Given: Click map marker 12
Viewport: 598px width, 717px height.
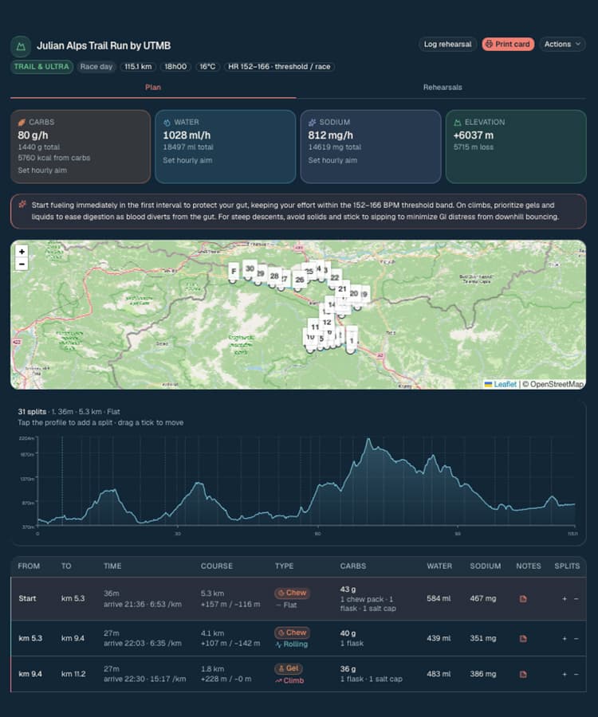Looking at the screenshot, I should coord(327,323).
